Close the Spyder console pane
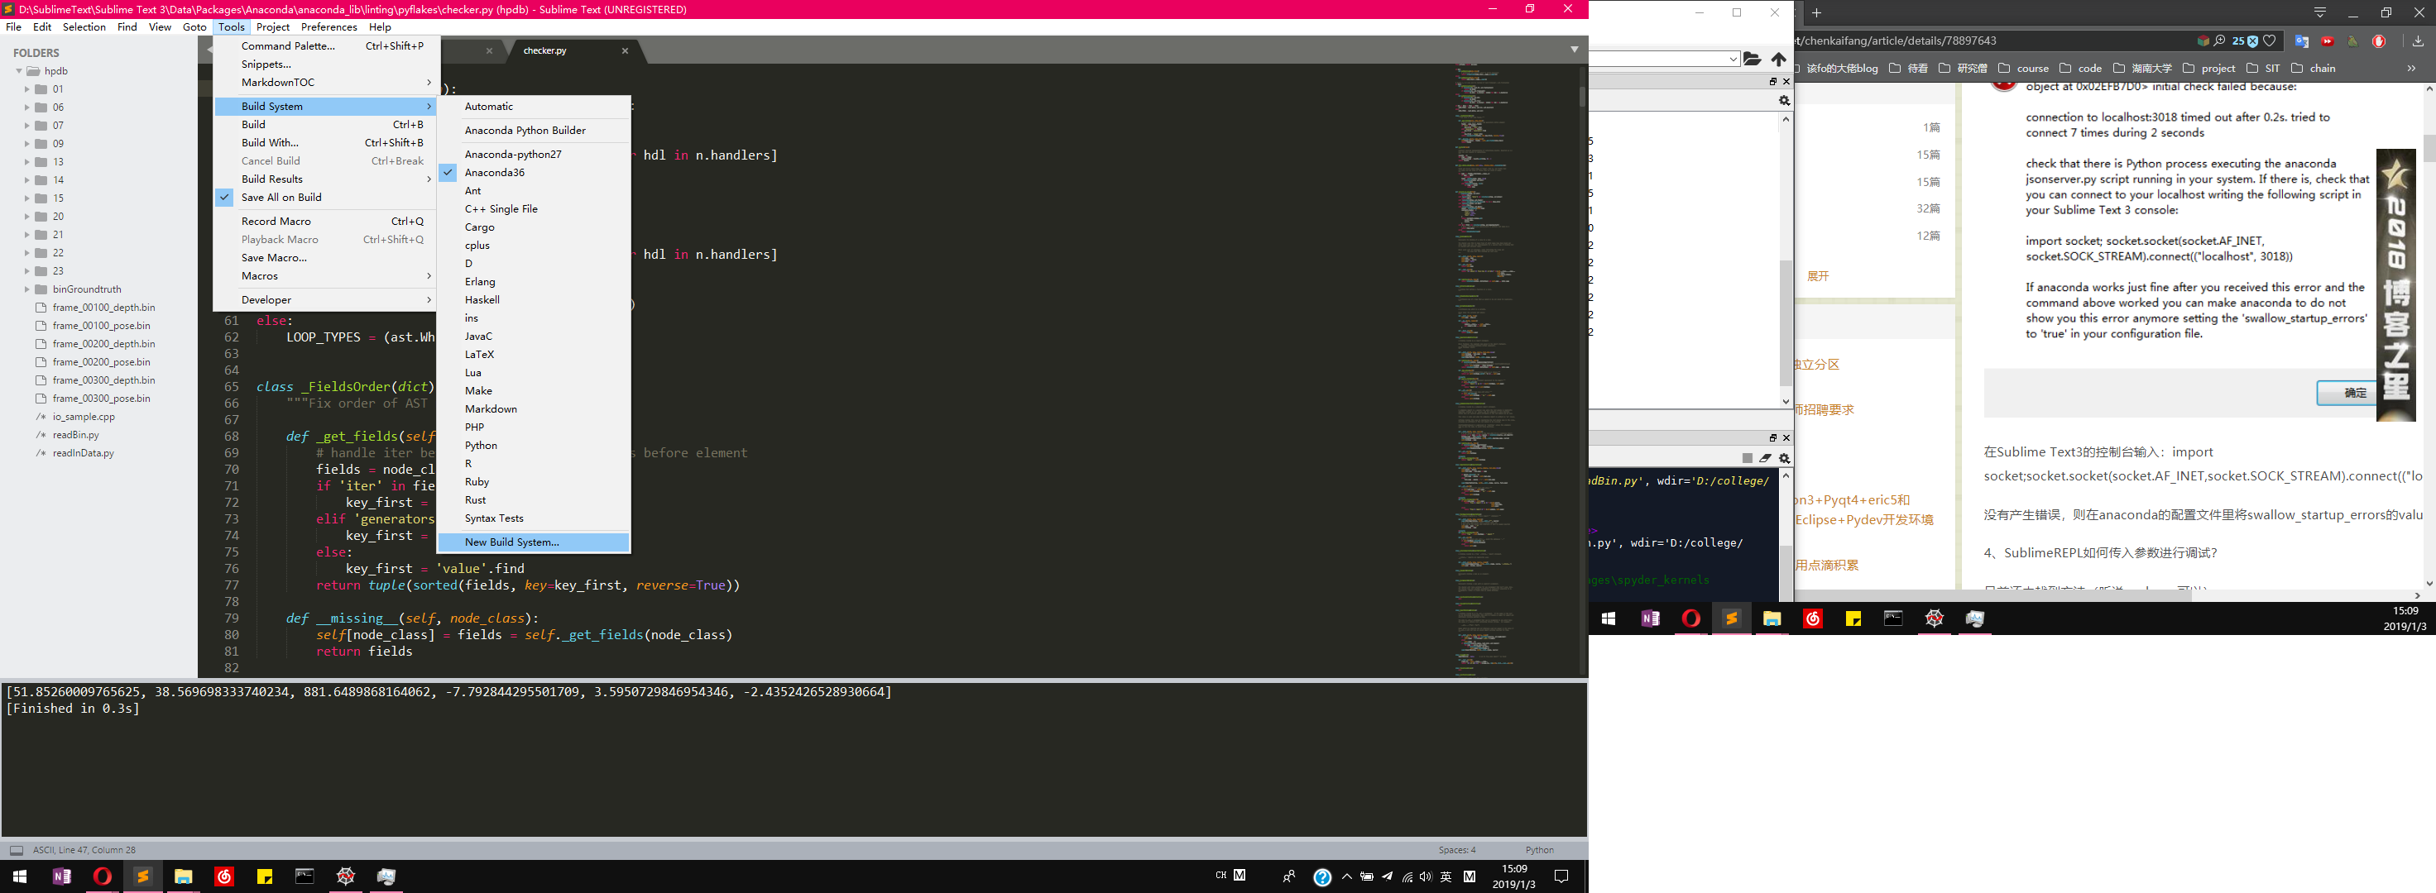The image size is (2436, 893). [1786, 437]
